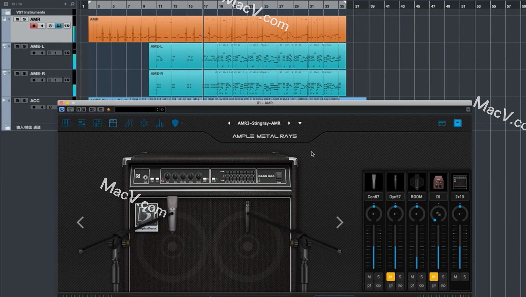
Task: Expand the input/output channels folder
Action: coord(7,127)
